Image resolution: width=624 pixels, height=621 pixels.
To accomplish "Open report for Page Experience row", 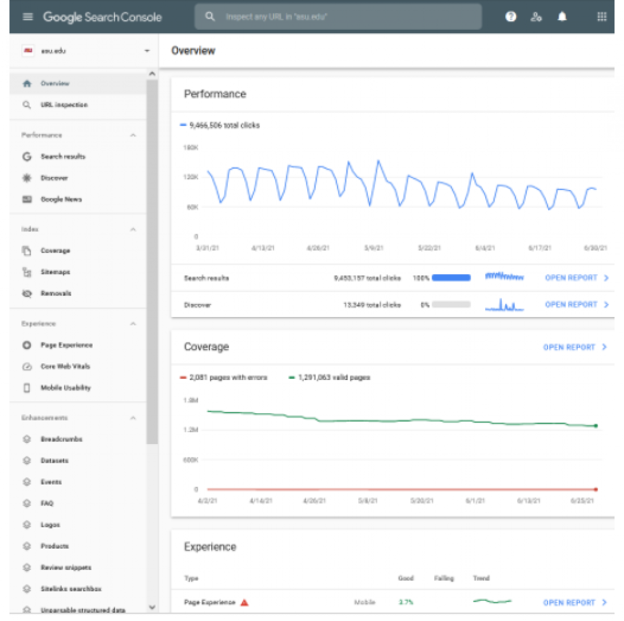I will point(575,602).
